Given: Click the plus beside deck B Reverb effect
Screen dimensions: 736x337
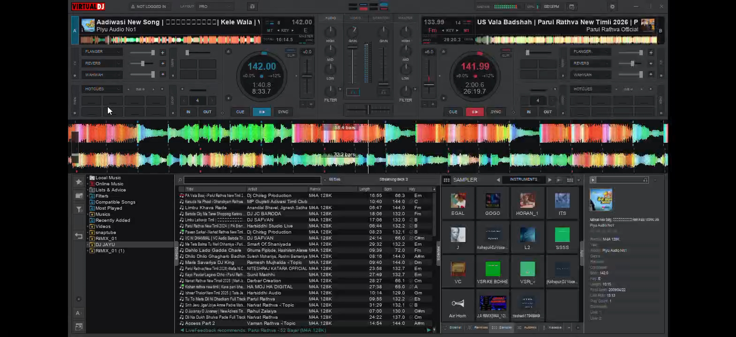Looking at the screenshot, I should (x=651, y=63).
